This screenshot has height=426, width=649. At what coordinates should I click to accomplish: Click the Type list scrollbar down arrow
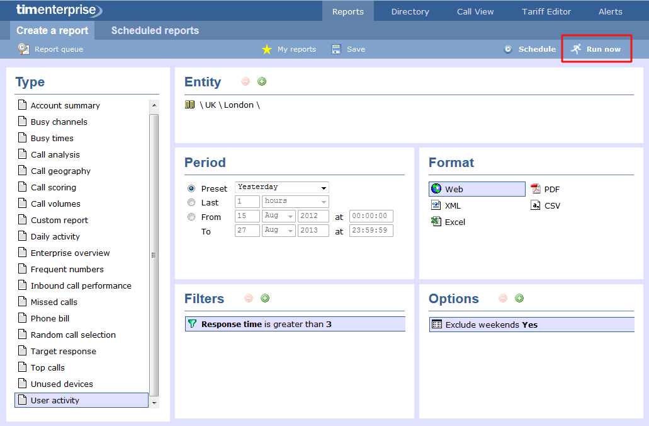click(154, 402)
